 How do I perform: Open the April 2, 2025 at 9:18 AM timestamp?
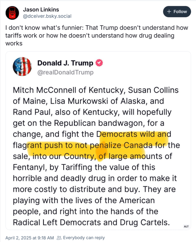[29, 238]
